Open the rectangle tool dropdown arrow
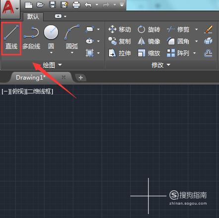This screenshot has height=218, width=219. pyautogui.click(x=99, y=29)
